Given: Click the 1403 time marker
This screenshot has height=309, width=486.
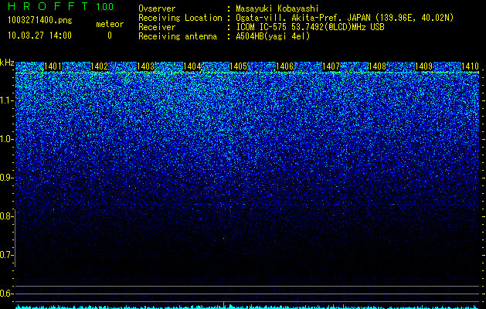Looking at the screenshot, I should [x=145, y=66].
